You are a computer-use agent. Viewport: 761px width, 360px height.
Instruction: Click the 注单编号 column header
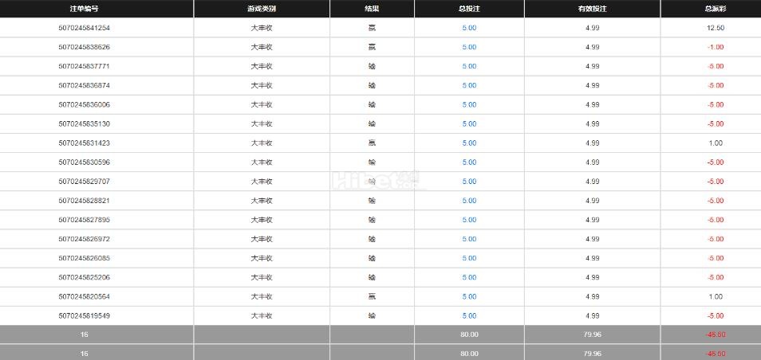coord(84,9)
